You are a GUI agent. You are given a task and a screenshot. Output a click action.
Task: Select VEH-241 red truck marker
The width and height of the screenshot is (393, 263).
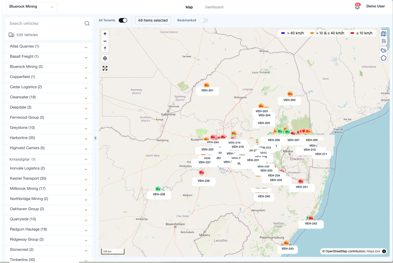pyautogui.click(x=301, y=181)
